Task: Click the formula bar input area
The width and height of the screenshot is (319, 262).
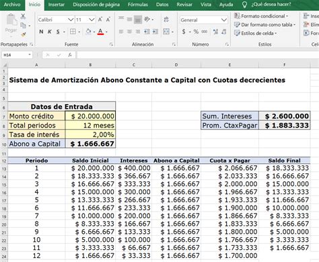Action: (x=197, y=55)
